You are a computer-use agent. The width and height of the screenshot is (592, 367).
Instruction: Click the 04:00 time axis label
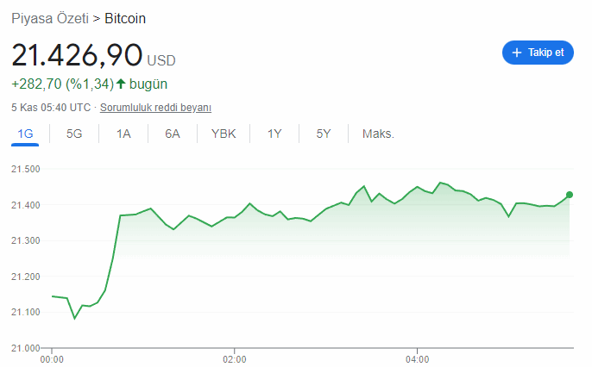(417, 359)
